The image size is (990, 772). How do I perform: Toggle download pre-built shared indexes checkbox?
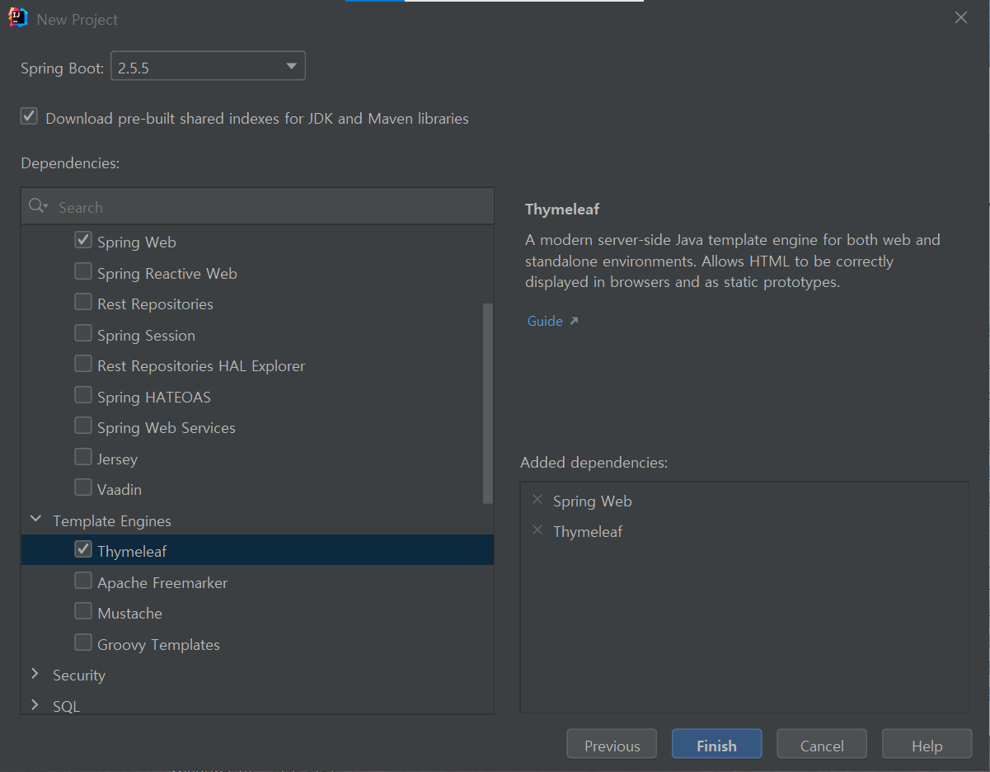point(30,117)
